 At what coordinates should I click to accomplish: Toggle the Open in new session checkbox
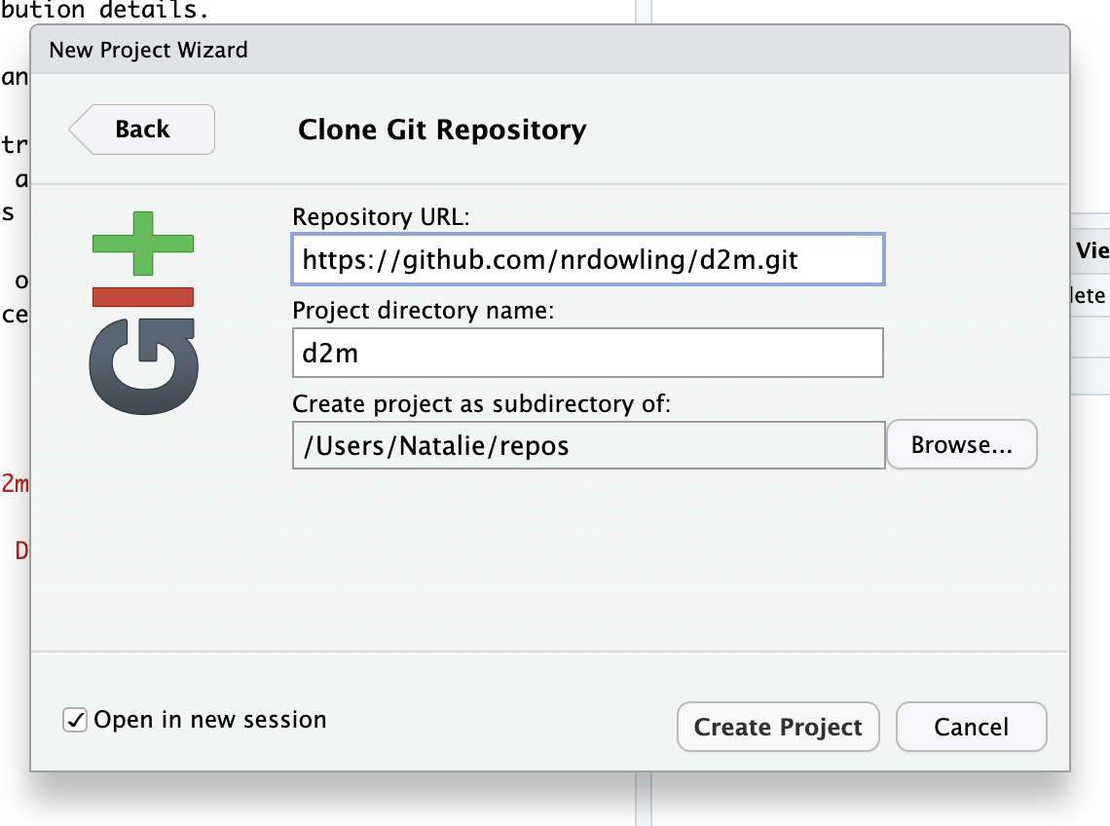75,720
